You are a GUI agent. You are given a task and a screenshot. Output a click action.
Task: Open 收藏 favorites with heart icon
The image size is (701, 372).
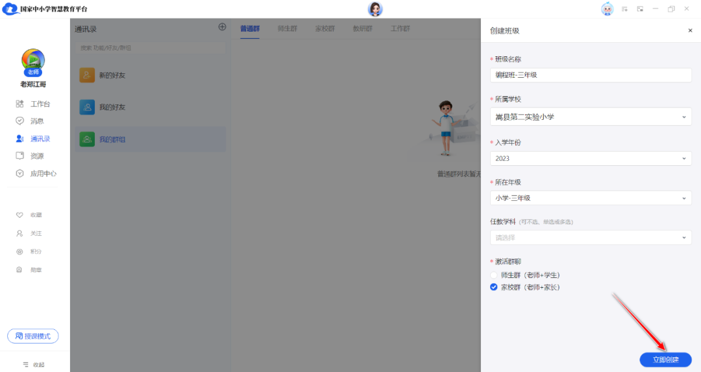coord(31,215)
